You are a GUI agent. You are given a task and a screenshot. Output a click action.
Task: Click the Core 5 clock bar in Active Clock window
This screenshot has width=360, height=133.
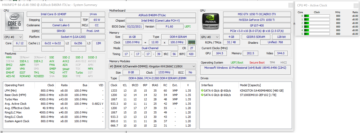point(317,34)
